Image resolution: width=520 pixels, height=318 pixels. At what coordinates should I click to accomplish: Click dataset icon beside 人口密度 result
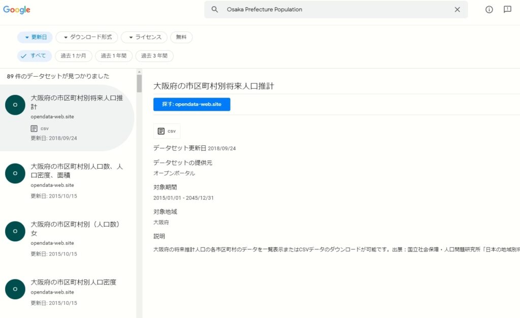(x=15, y=289)
